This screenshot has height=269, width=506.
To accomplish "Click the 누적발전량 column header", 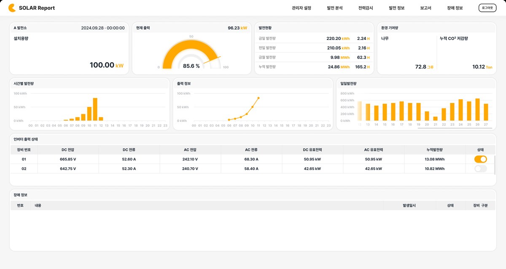I will 435,150.
